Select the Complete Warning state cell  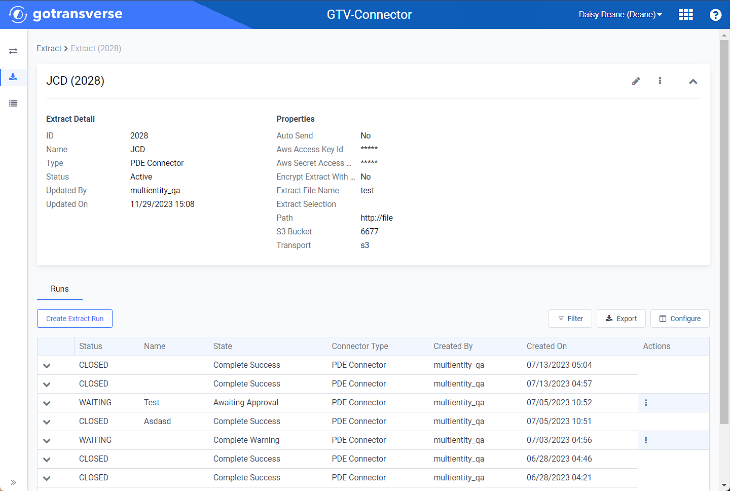tap(246, 440)
